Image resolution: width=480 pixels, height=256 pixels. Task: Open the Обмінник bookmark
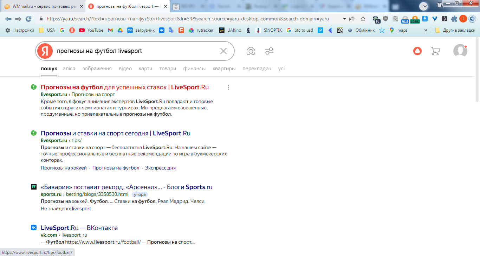[361, 30]
